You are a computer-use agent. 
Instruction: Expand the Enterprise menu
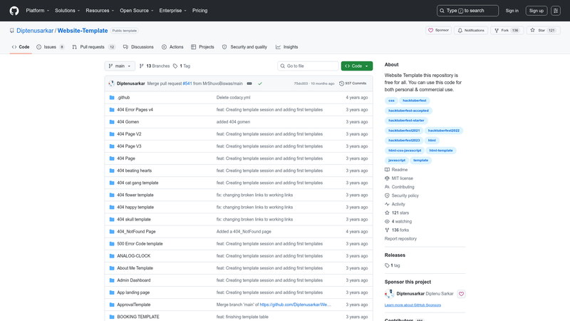pyautogui.click(x=172, y=11)
